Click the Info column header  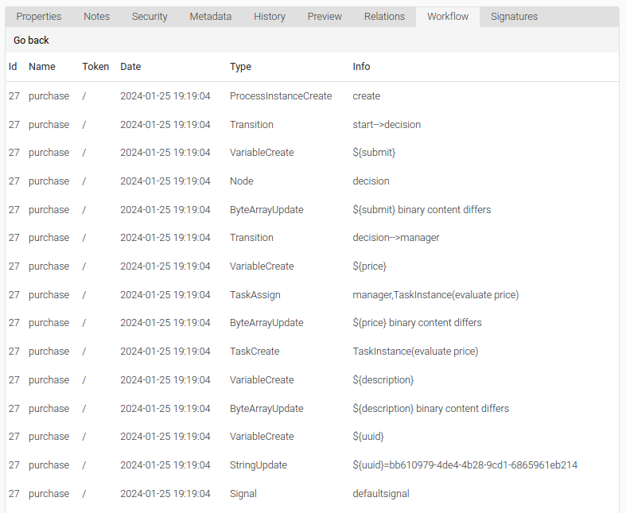[x=361, y=66]
